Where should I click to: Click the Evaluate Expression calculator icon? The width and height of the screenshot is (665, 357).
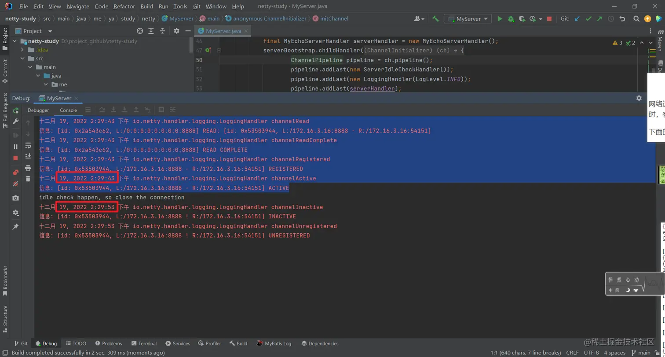tap(161, 110)
